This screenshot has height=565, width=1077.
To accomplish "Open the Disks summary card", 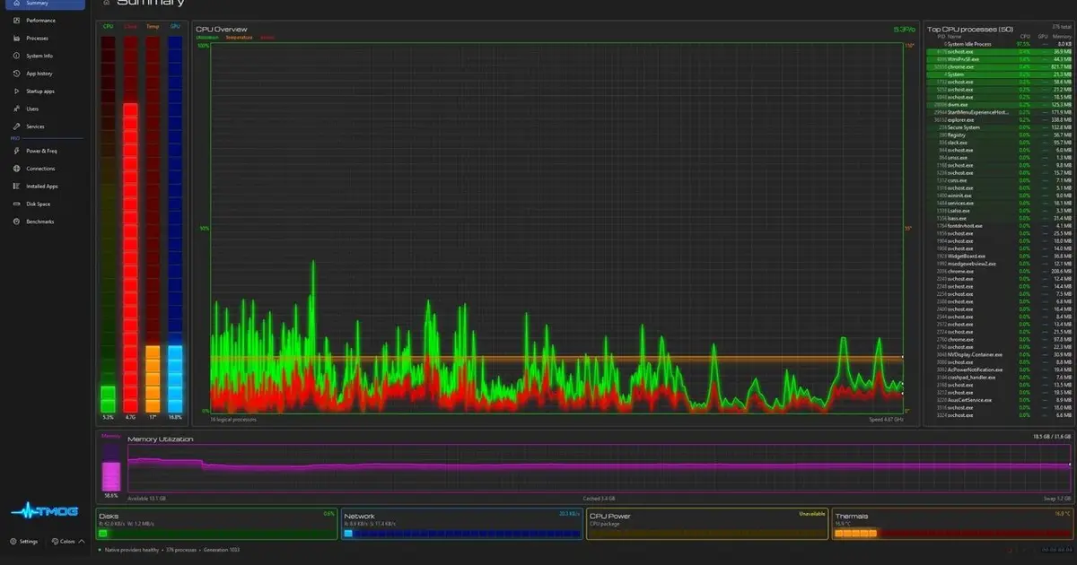I will [x=216, y=524].
